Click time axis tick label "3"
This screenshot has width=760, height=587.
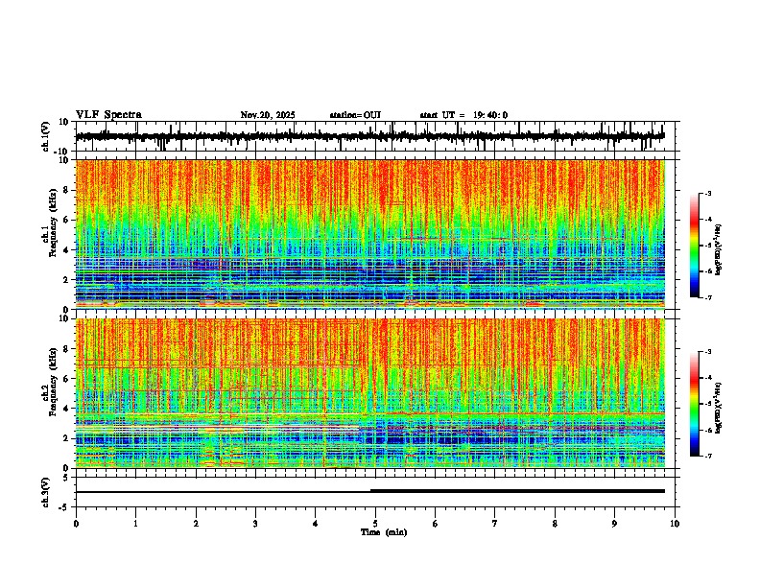tap(256, 524)
